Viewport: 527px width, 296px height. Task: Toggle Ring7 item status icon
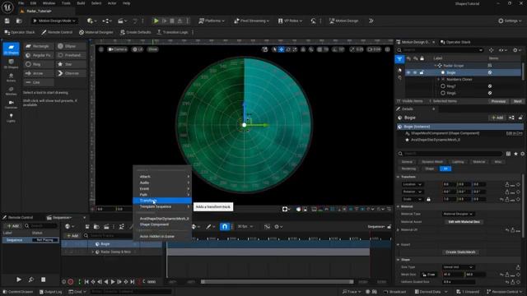(x=490, y=86)
